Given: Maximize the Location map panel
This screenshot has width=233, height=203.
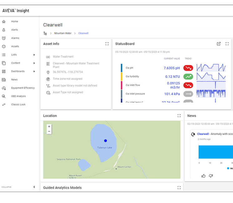Looking at the screenshot, I should (179, 116).
